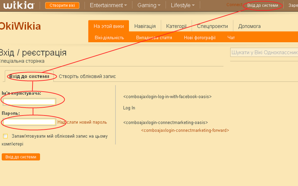Open the Категорії menu tab

pos(176,26)
